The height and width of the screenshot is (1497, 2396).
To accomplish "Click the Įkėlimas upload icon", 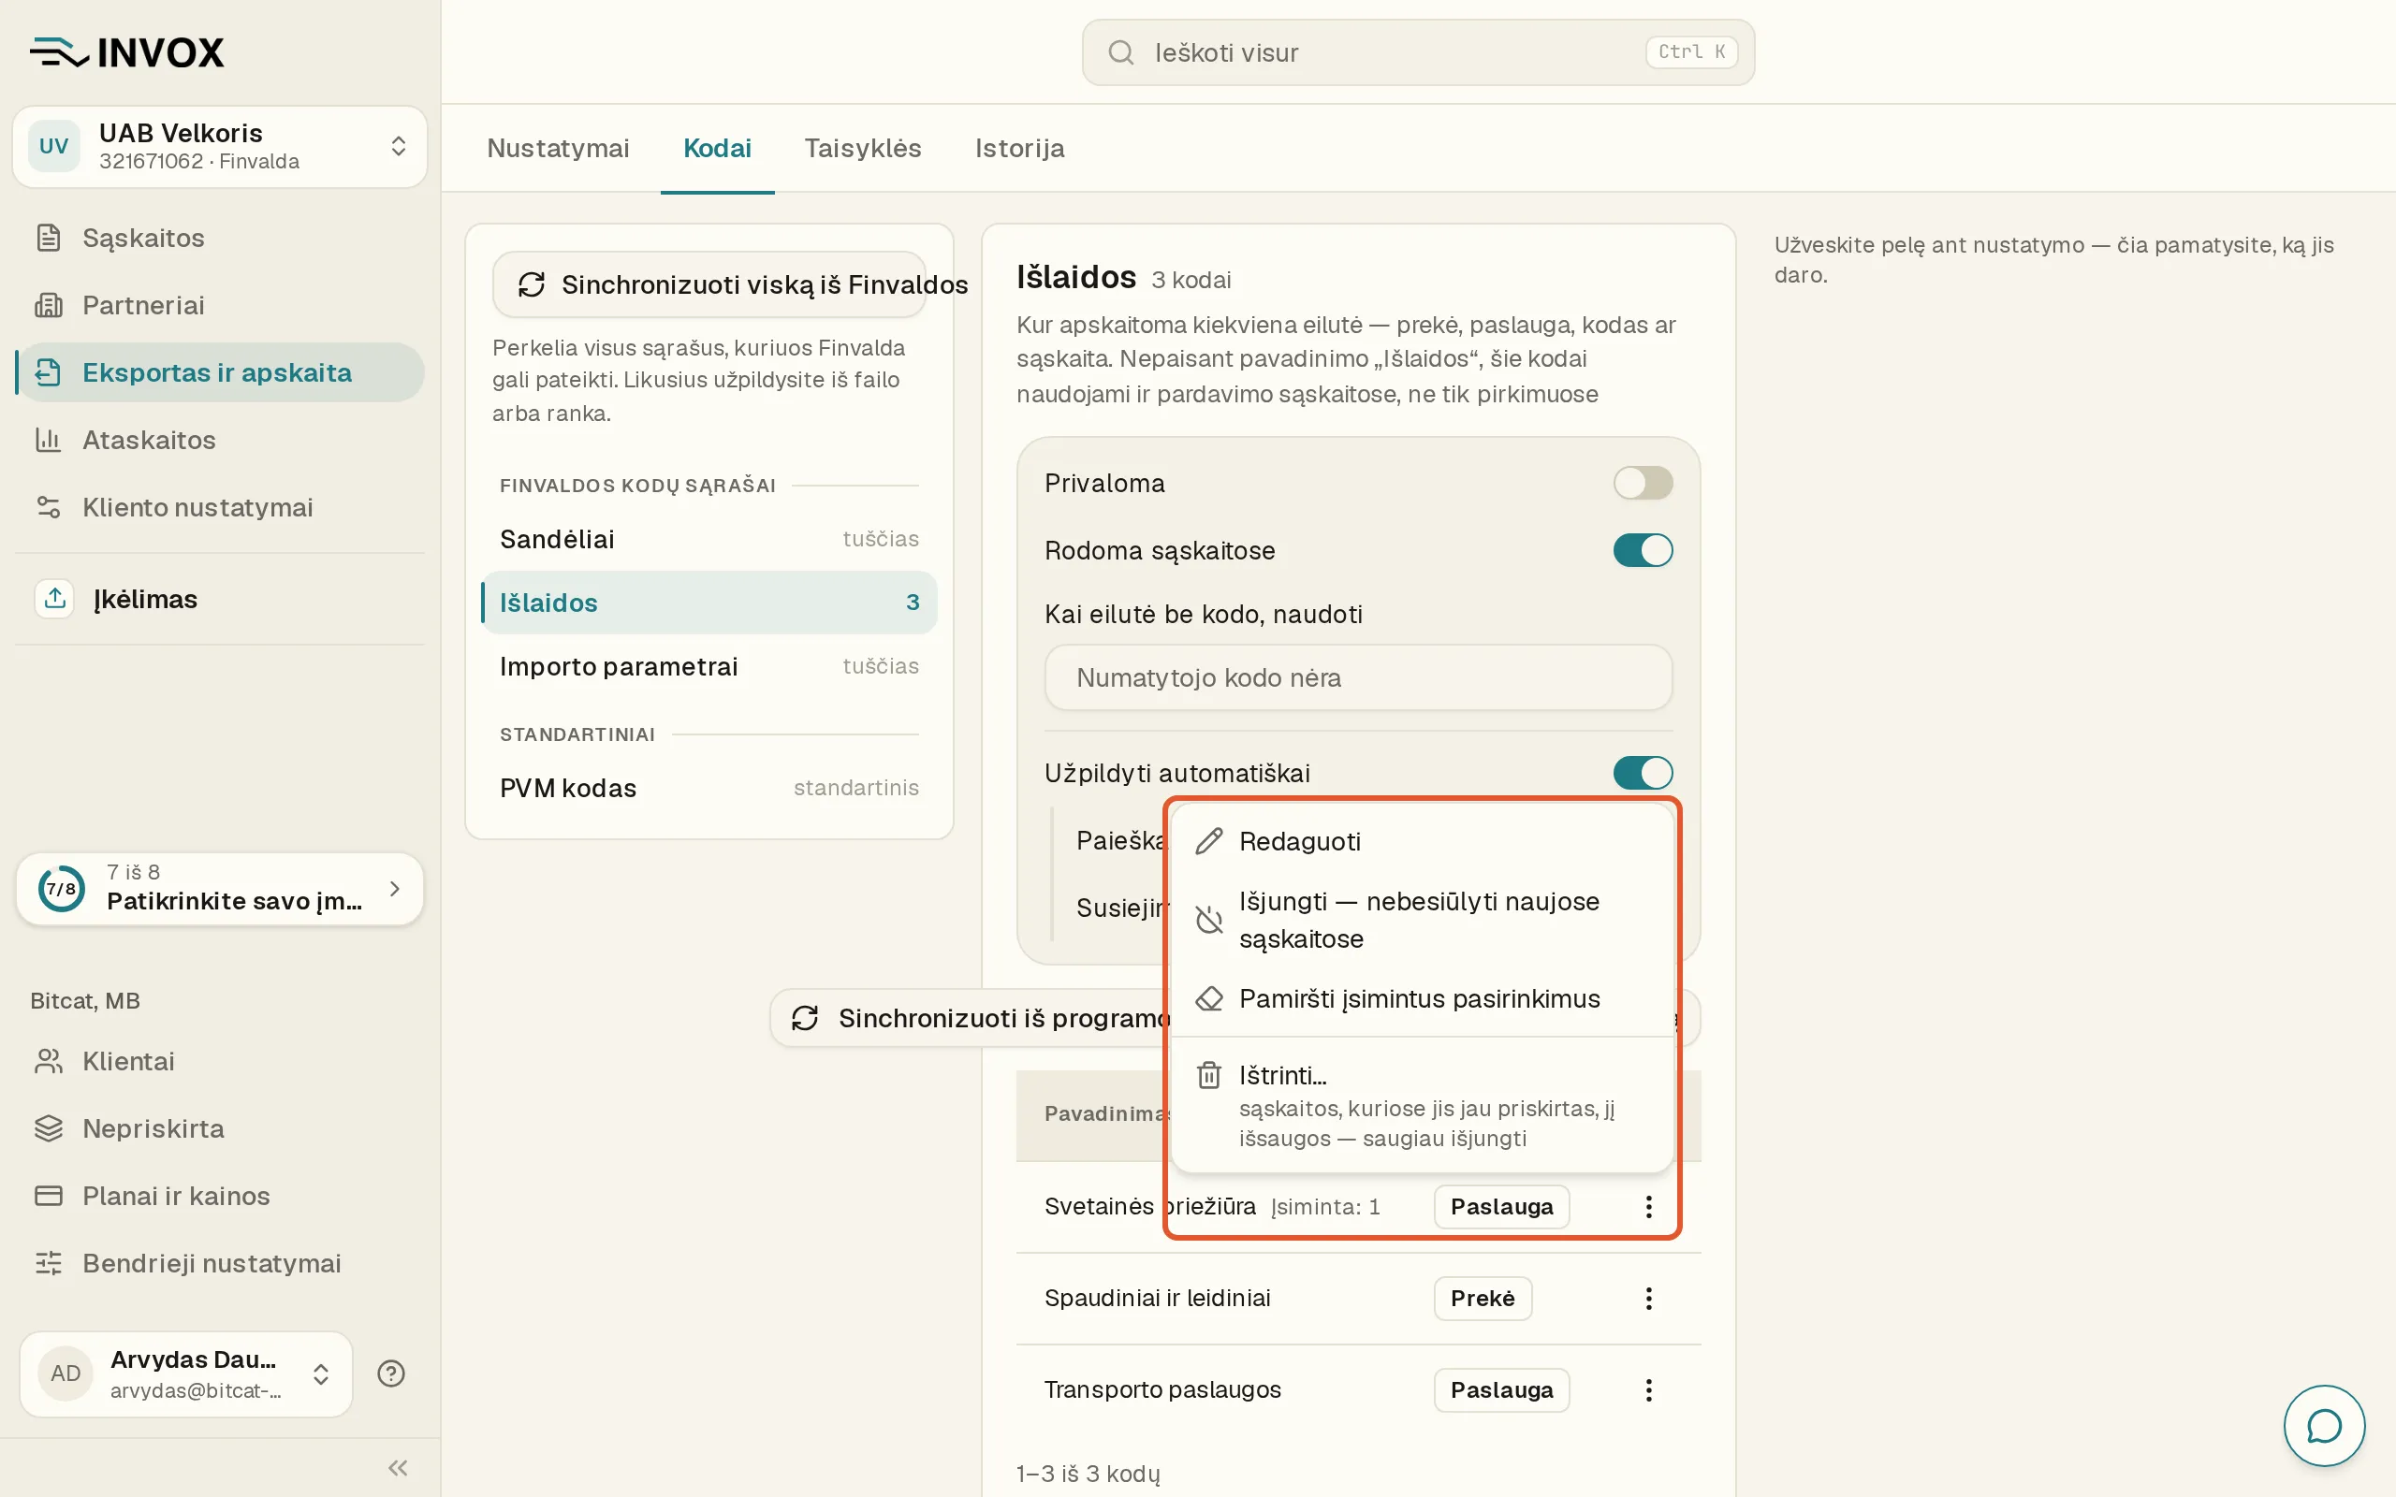I will tap(54, 599).
